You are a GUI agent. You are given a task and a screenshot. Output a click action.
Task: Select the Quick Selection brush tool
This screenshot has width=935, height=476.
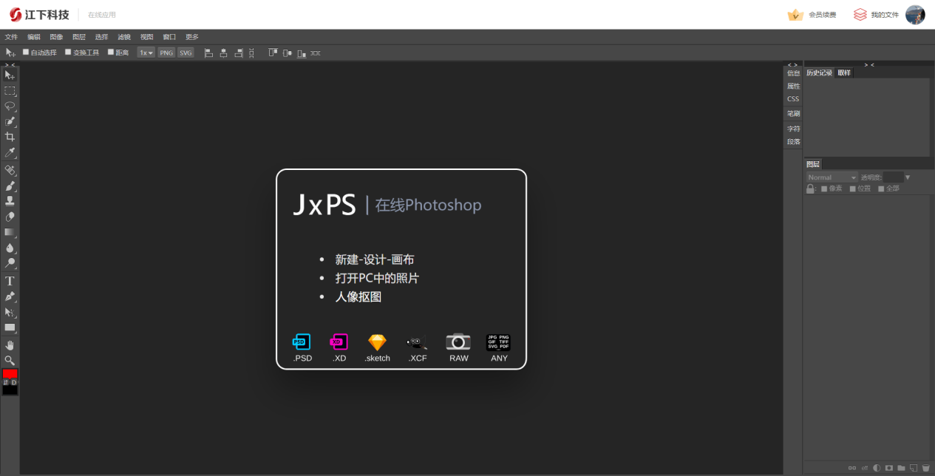click(x=10, y=121)
